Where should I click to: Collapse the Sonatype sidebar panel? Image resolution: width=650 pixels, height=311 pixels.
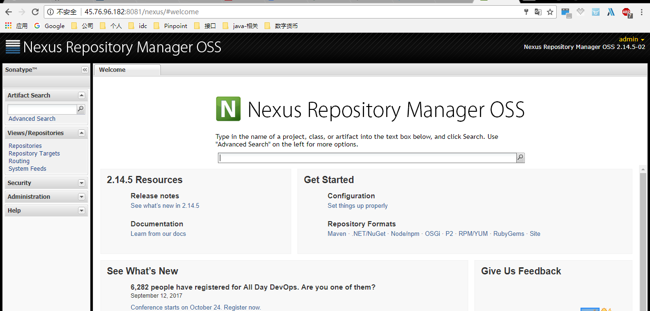(85, 70)
